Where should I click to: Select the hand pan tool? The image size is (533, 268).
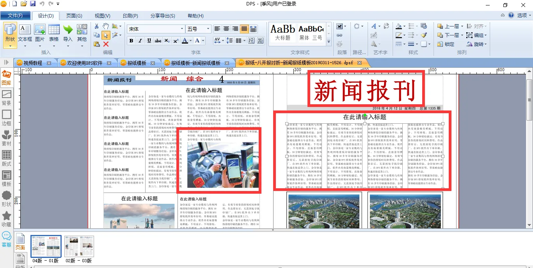click(106, 26)
